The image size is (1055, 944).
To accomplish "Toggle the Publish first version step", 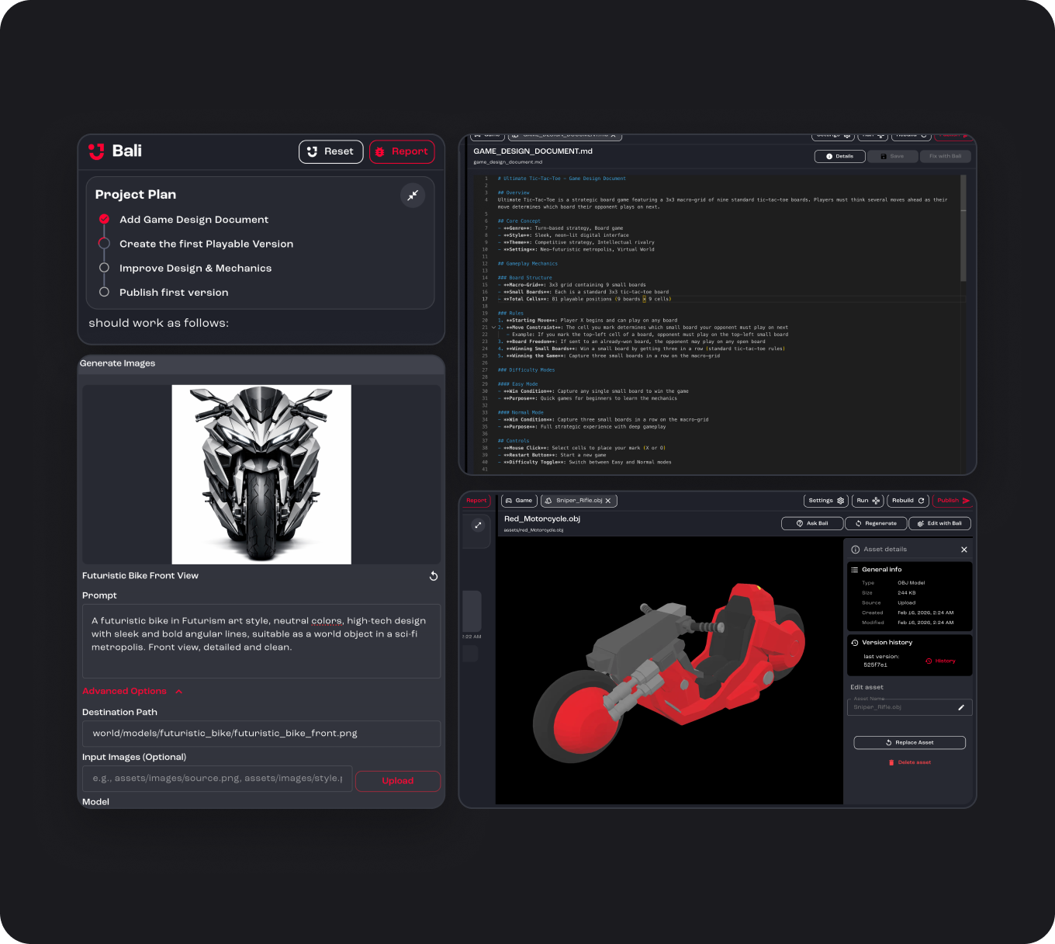I will pyautogui.click(x=104, y=292).
